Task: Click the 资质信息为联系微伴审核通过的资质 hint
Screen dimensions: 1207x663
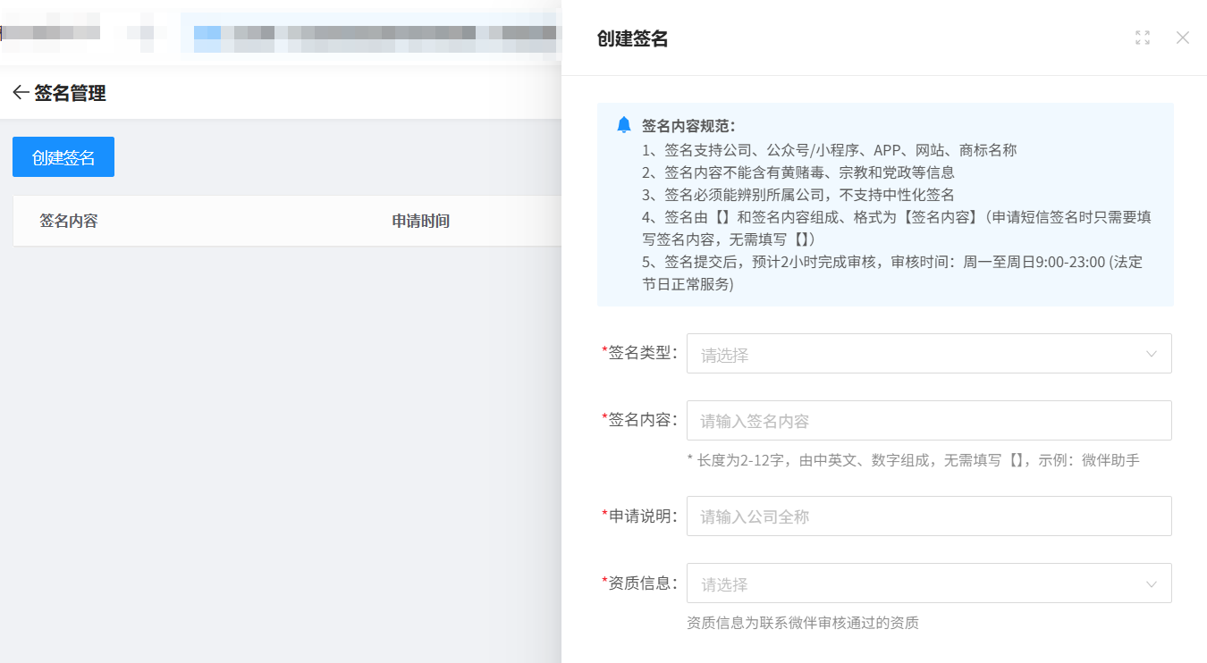Action: pos(803,623)
